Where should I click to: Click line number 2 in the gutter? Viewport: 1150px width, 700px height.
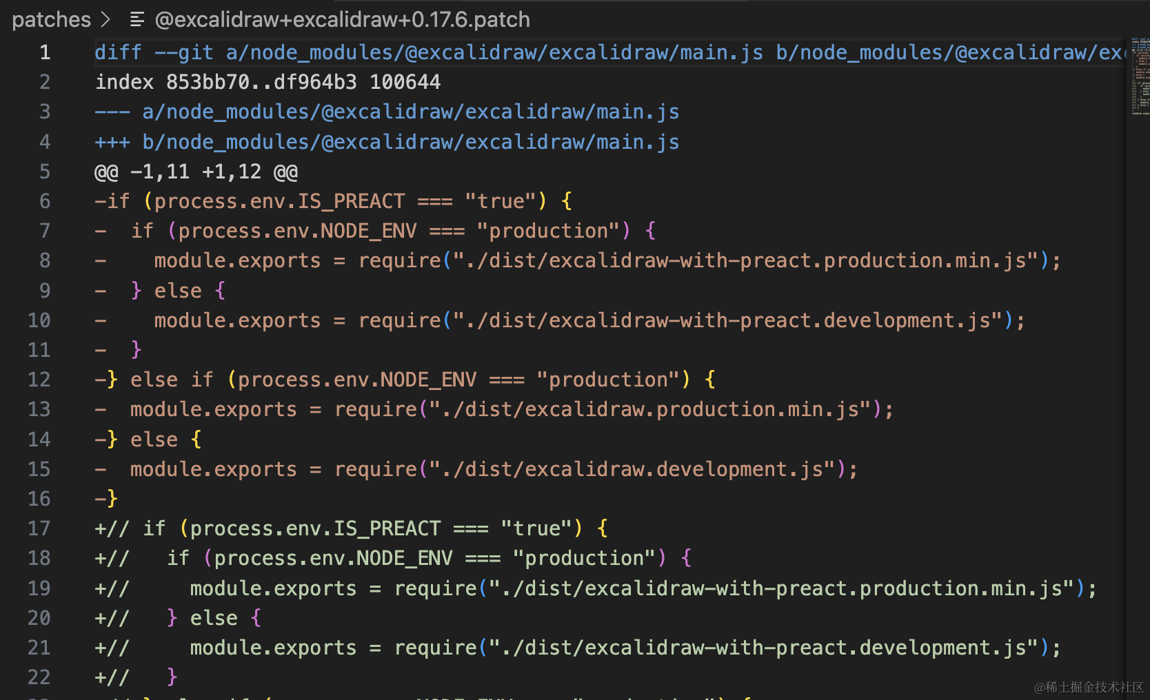tap(45, 82)
